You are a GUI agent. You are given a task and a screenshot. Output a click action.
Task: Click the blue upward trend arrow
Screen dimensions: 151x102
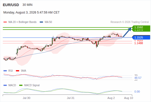pyautogui.click(x=127, y=32)
